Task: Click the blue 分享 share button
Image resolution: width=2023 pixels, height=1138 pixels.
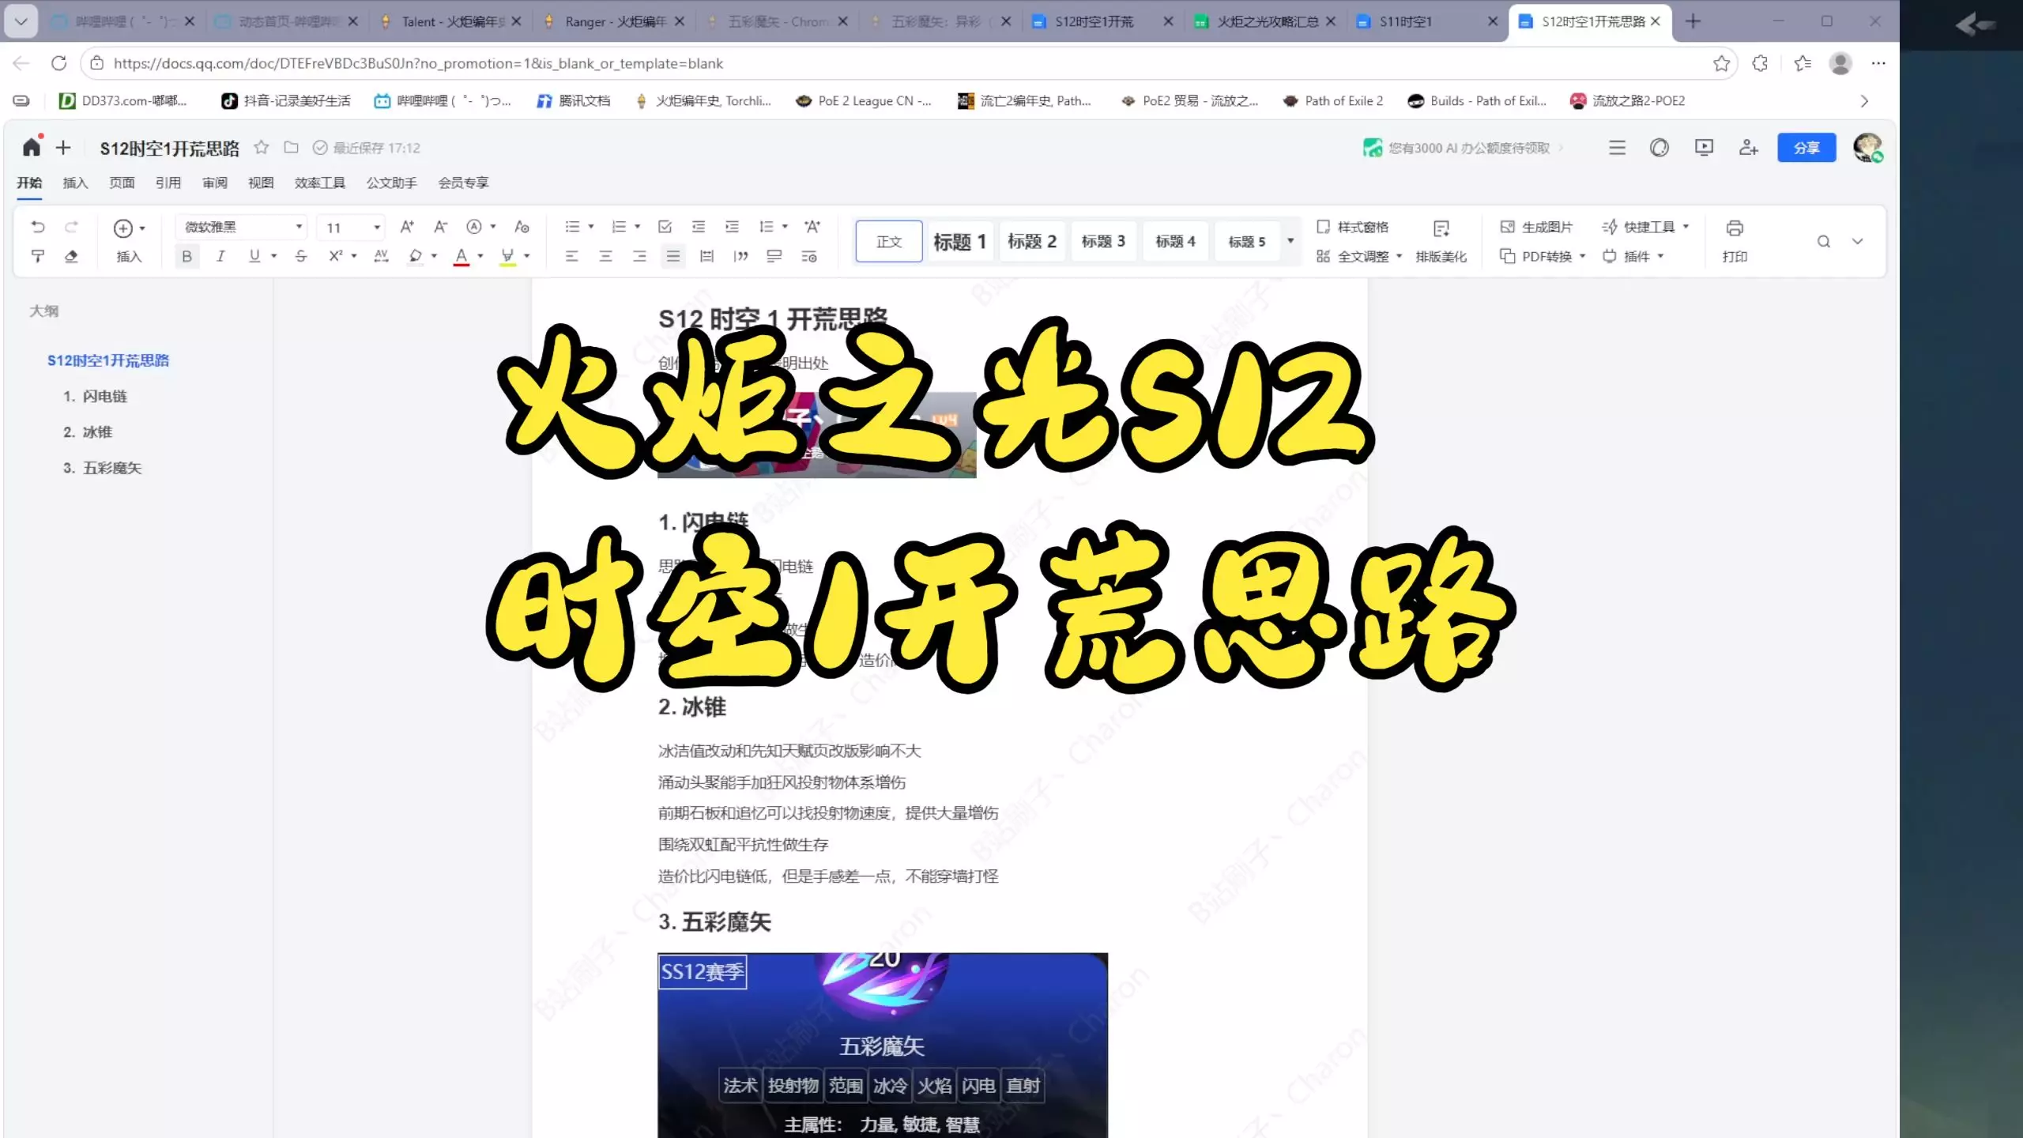Action: (x=1806, y=148)
